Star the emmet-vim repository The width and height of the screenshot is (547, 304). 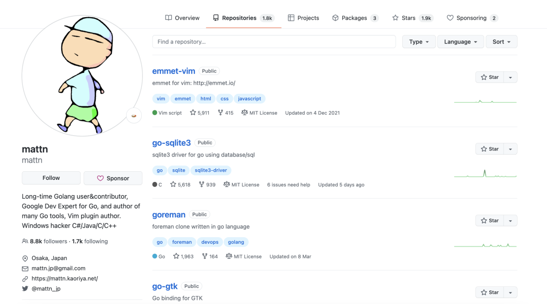(x=489, y=77)
